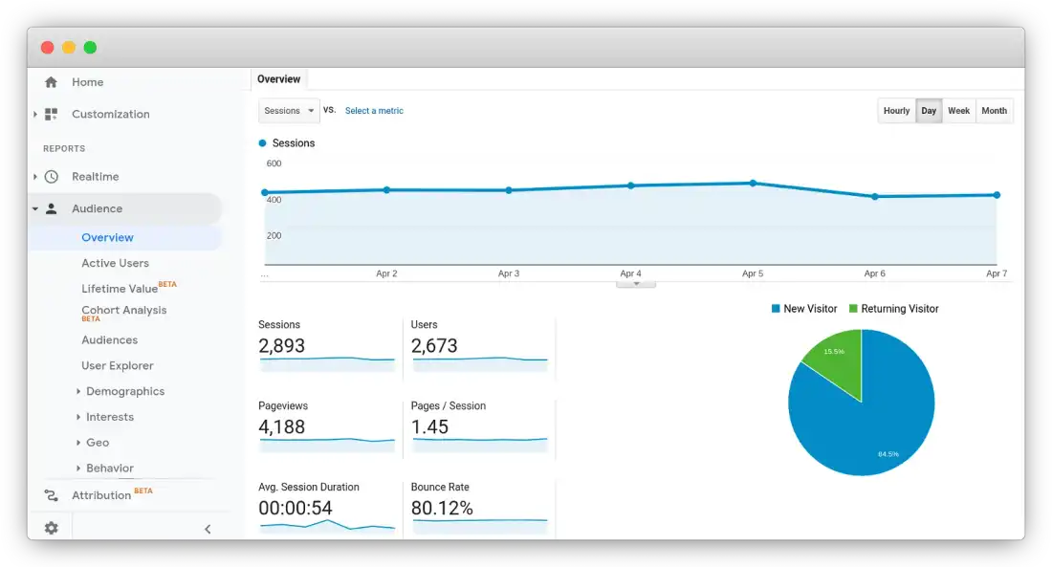Viewport: 1052px width, 567px height.
Task: Open the Active Users report
Action: click(115, 262)
